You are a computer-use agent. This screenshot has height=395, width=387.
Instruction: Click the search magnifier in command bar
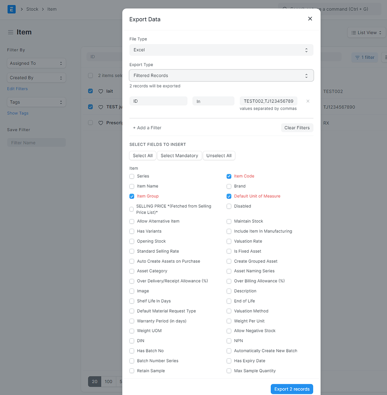[x=284, y=9]
